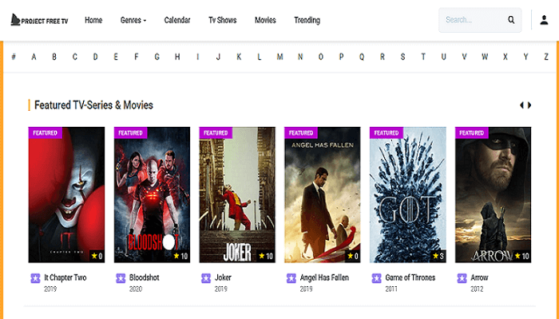Filter titles starting with letter D
The image size is (559, 319).
point(95,57)
